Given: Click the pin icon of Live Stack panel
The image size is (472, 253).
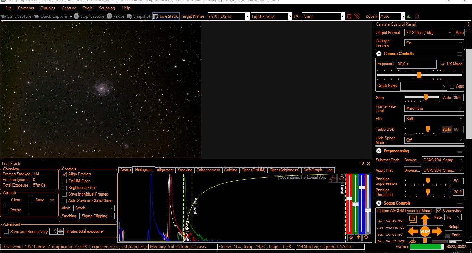Looking at the screenshot, I should click(362, 163).
